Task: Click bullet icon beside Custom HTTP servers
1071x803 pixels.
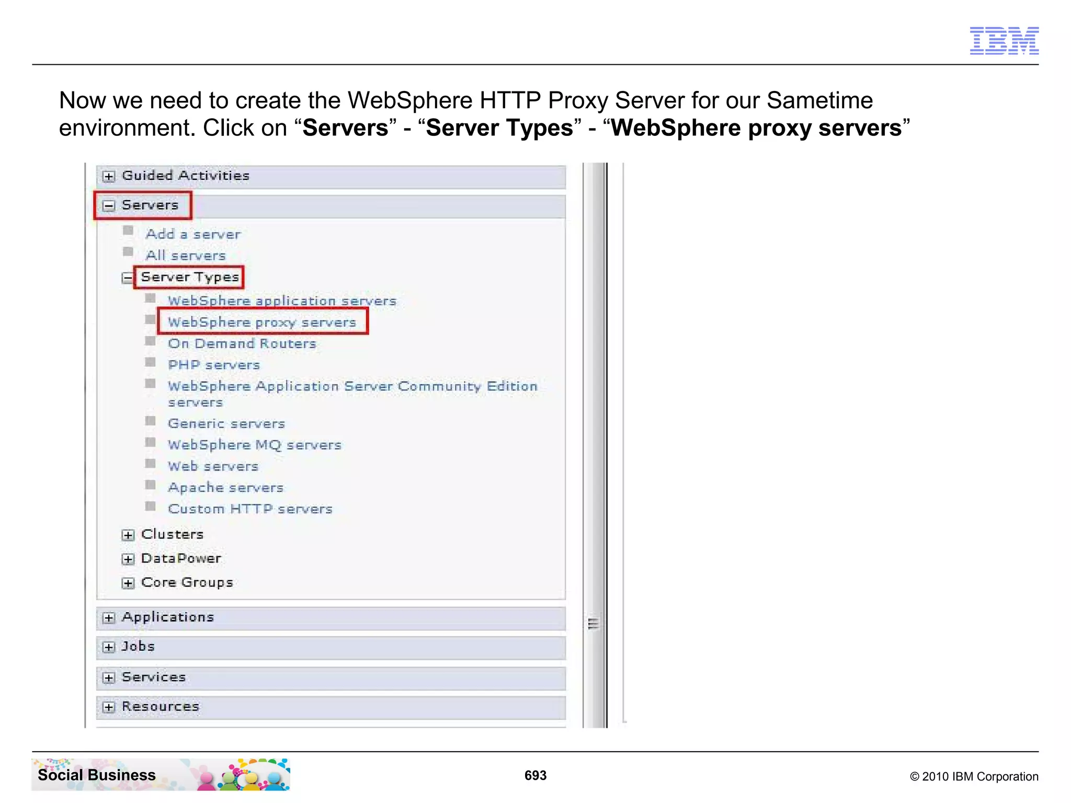Action: tap(151, 506)
